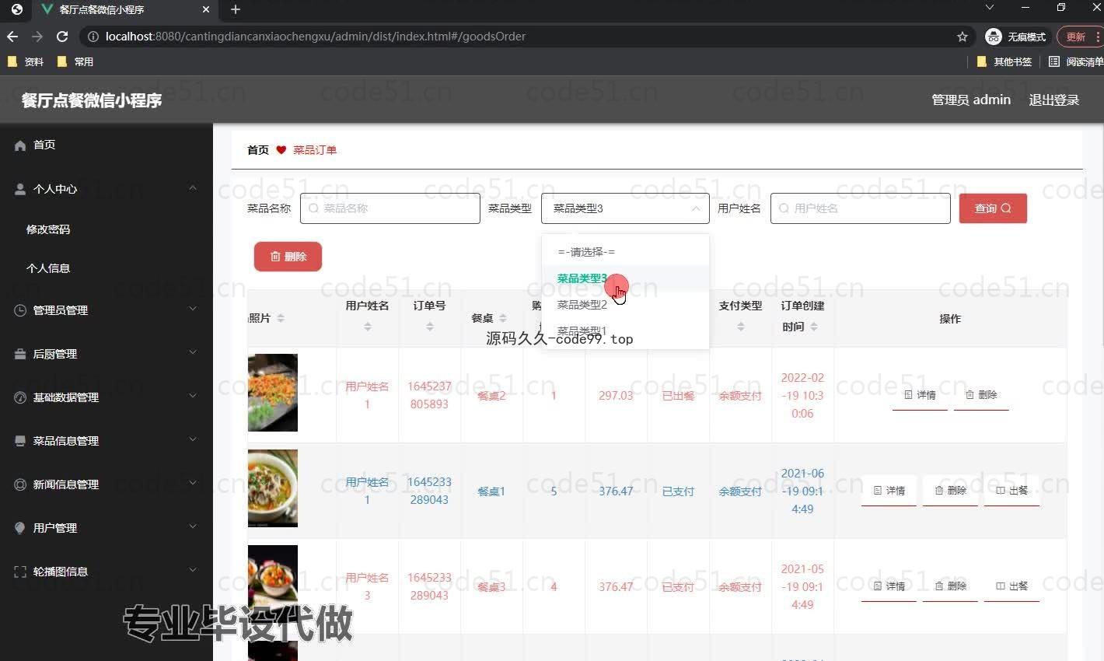Click the incognito 无痕模式 icon
Screen dimensions: 1104x661
point(993,37)
